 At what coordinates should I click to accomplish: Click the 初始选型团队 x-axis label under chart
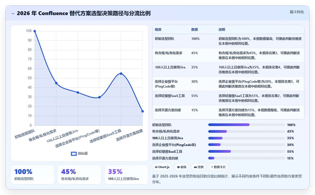tap(25, 134)
